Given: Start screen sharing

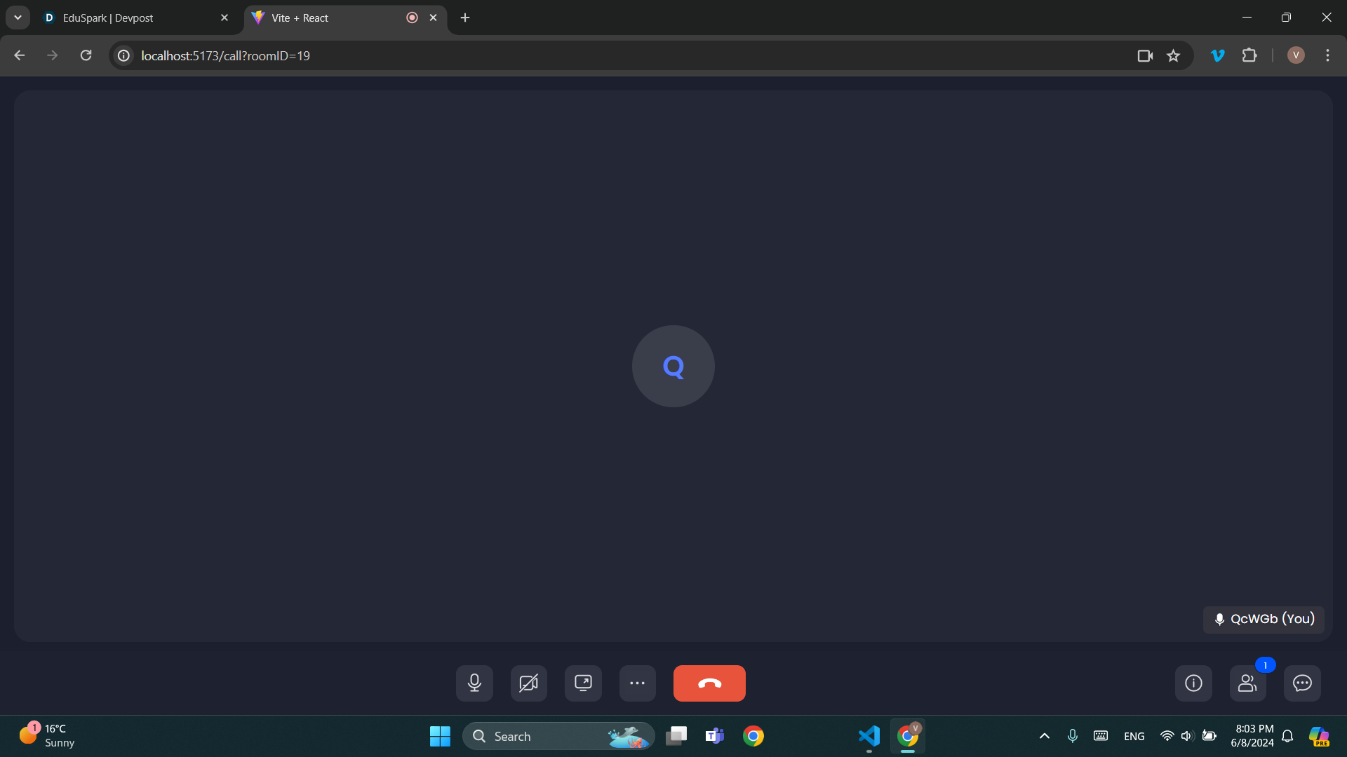Looking at the screenshot, I should (x=583, y=683).
